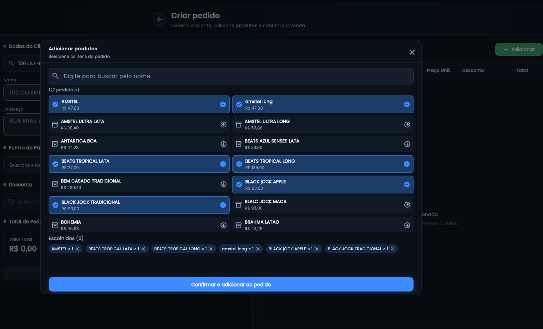Remove the BLACK JOCK APPLE × 1 chip

(317, 249)
